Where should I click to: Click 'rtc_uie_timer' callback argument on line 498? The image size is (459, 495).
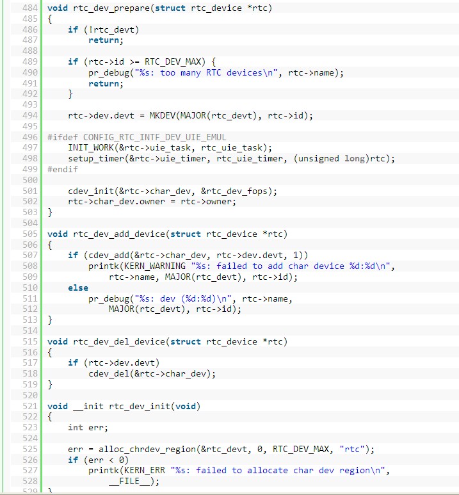point(250,158)
